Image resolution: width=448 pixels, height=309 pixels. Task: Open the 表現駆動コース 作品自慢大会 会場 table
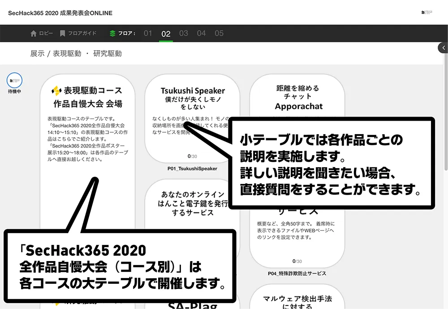pos(87,152)
